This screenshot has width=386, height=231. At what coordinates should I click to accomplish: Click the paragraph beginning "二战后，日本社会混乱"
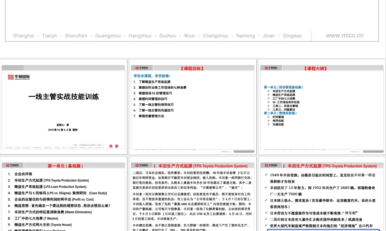192,180
